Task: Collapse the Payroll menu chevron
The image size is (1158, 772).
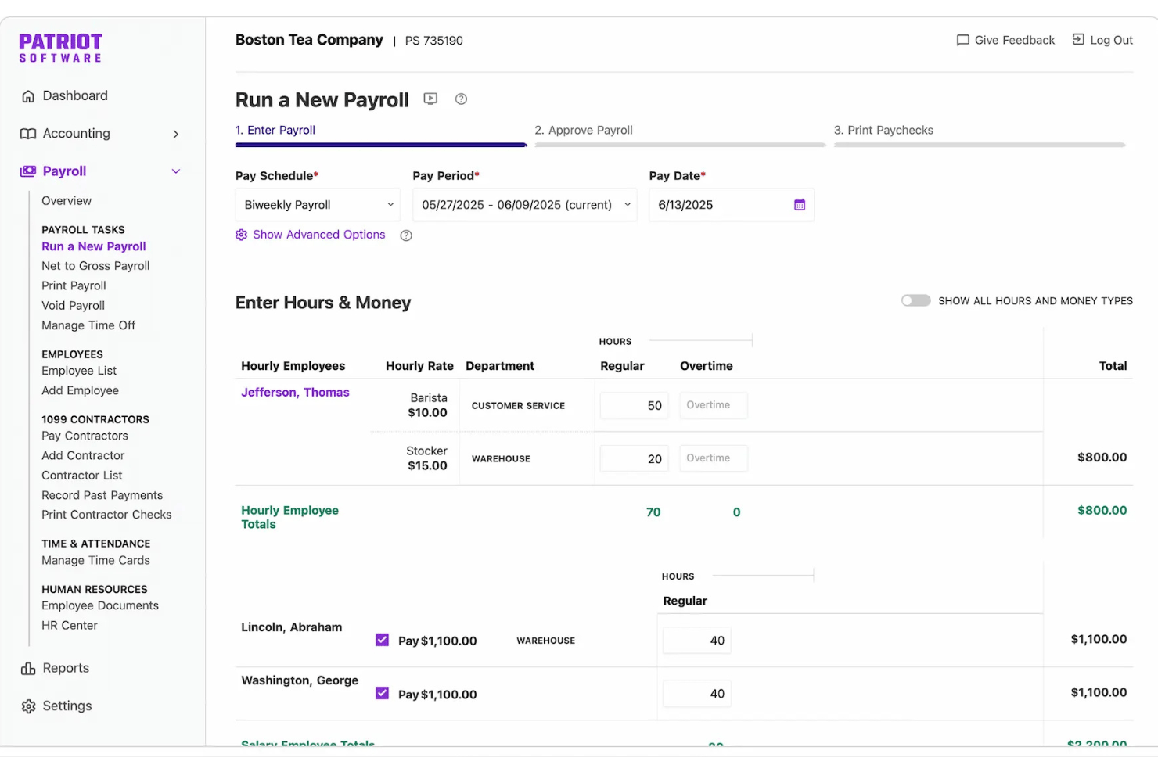Action: pos(176,171)
